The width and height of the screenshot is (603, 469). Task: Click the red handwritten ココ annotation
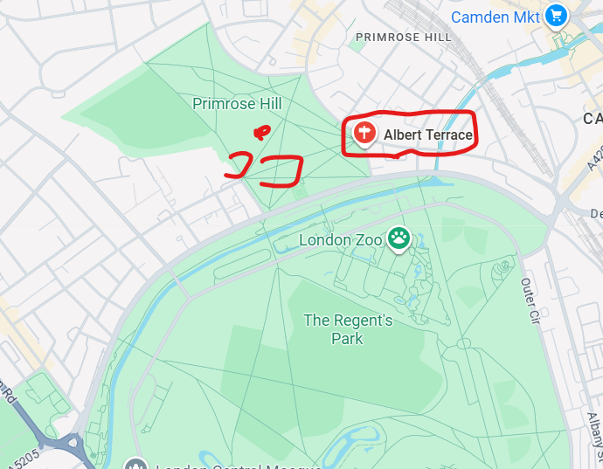point(264,169)
